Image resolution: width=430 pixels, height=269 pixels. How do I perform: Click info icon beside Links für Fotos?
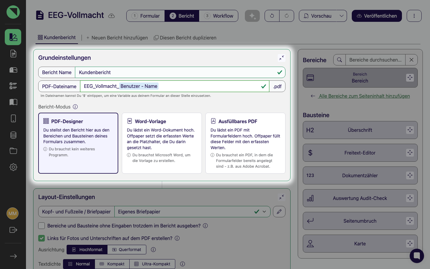coord(177,238)
